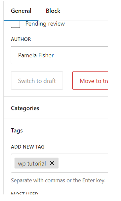The height and width of the screenshot is (201, 121).
Task: Click the AUTHOR field label
Action: [x=21, y=39]
